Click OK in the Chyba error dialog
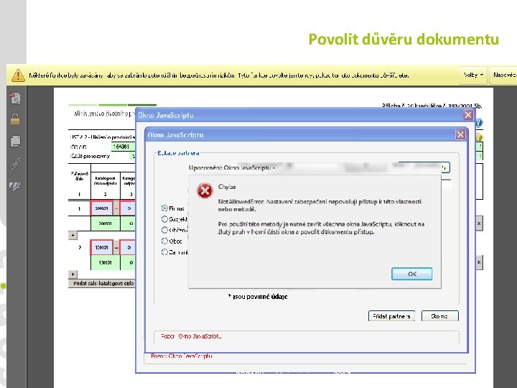 coord(411,274)
